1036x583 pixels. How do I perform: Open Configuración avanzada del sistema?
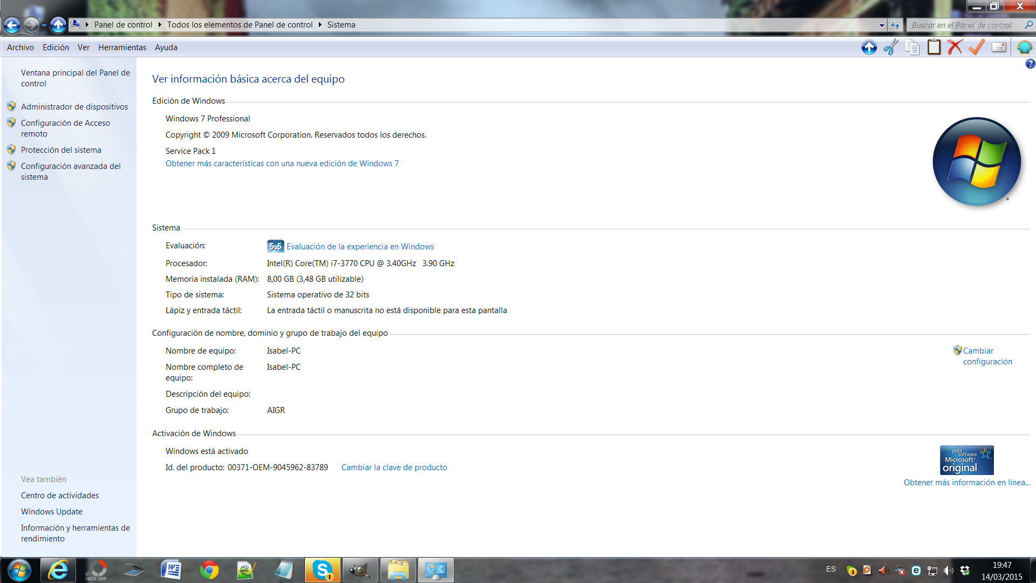[x=71, y=172]
